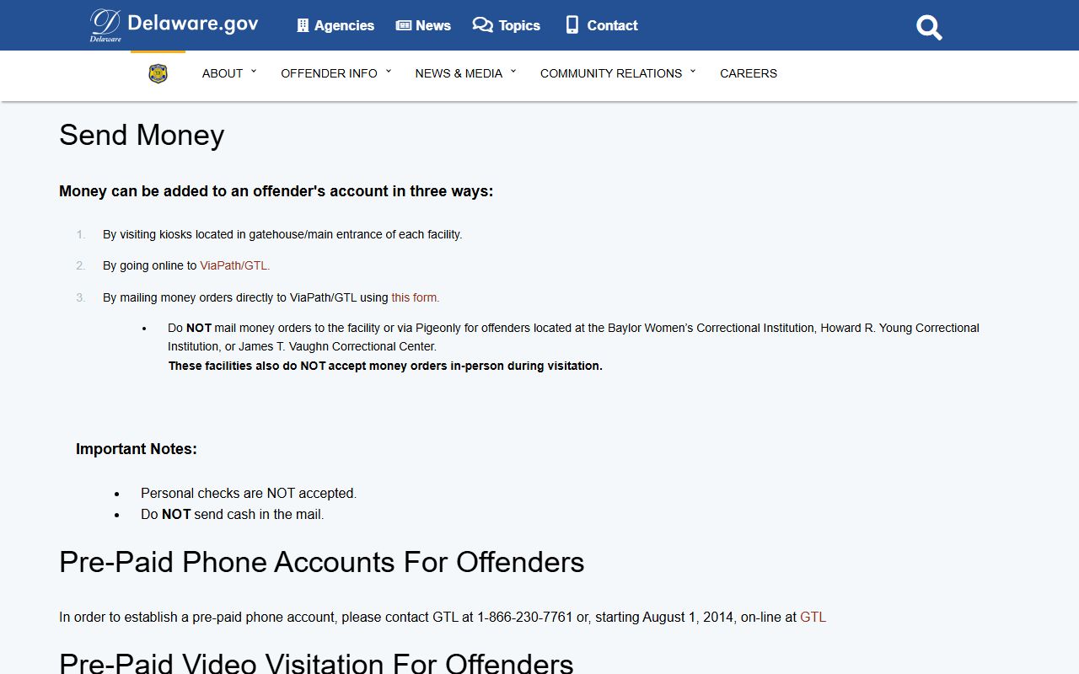This screenshot has width=1079, height=674.
Task: Click 'Money can be added' subheading
Action: 276,191
